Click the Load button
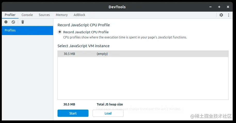Screen dimensions: 236x123 tap(108, 113)
